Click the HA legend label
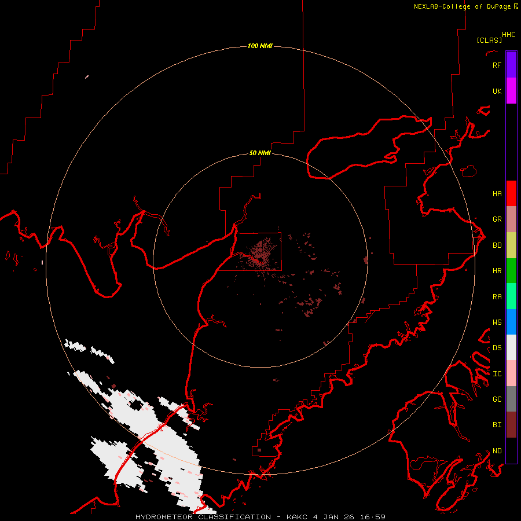The height and width of the screenshot is (521, 521). pos(497,194)
